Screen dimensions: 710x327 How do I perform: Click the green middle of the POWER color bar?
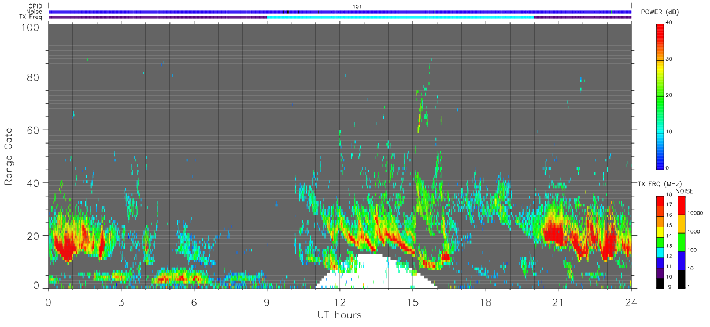660,95
